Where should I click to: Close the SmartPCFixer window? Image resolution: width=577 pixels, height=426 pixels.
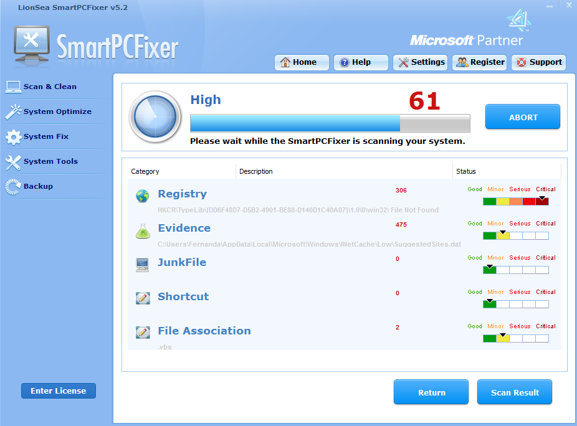[569, 5]
